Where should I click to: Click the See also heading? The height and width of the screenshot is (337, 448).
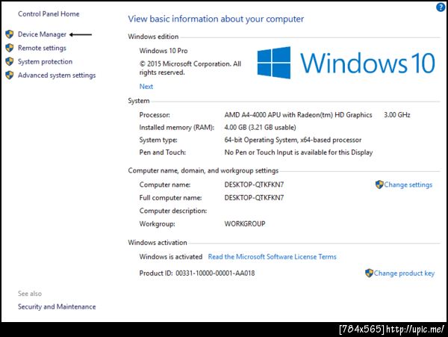(30, 294)
